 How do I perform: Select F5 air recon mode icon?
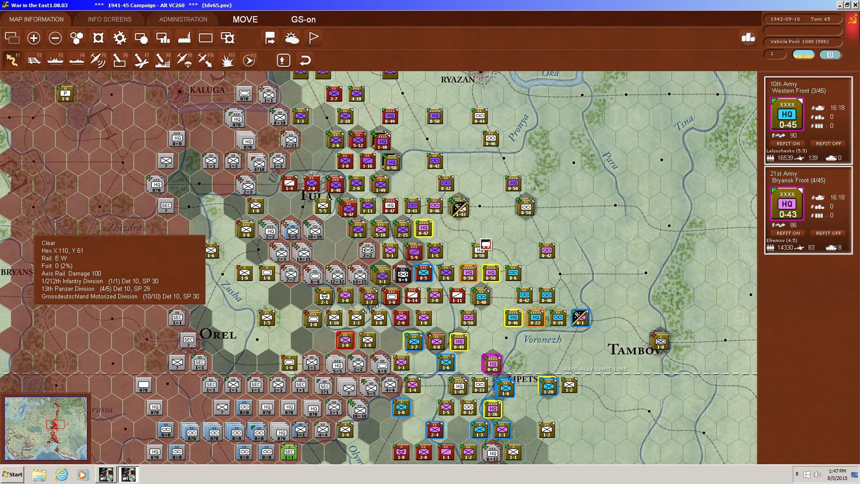coord(98,60)
